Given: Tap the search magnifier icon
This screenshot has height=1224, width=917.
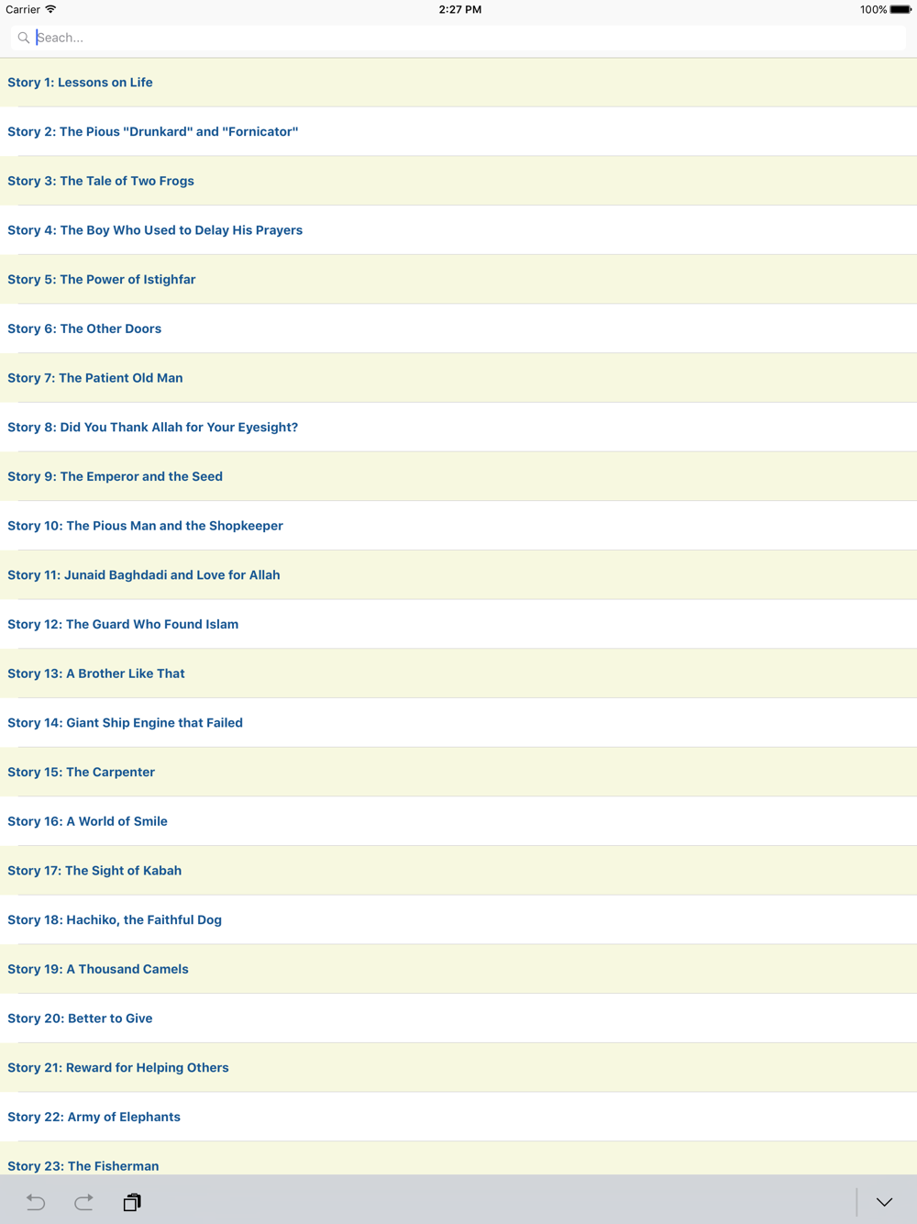Looking at the screenshot, I should 24,38.
